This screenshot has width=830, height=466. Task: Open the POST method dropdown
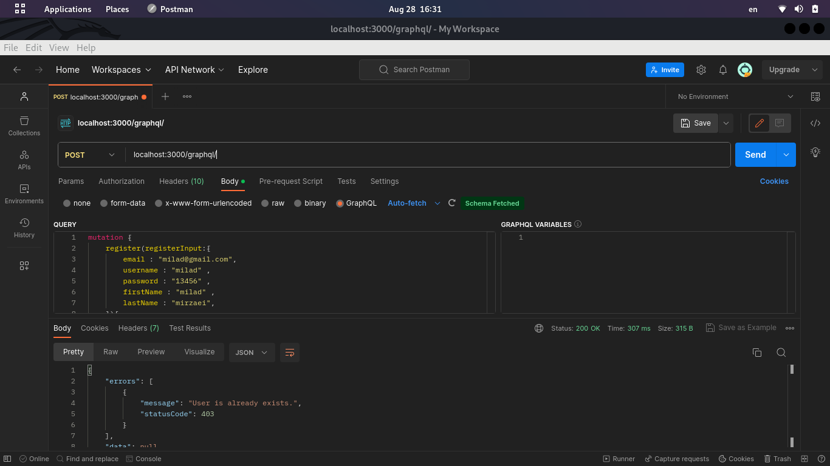(90, 155)
